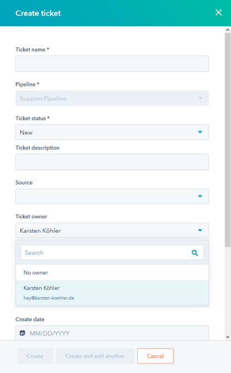Image resolution: width=231 pixels, height=373 pixels.
Task: Click the Ticket status dropdown arrow
Action: coord(200,132)
